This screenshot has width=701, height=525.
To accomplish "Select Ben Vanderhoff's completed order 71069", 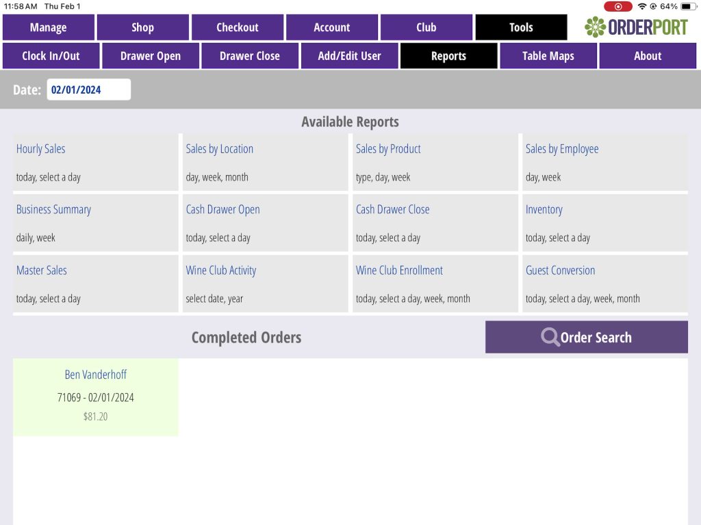I will pyautogui.click(x=96, y=396).
